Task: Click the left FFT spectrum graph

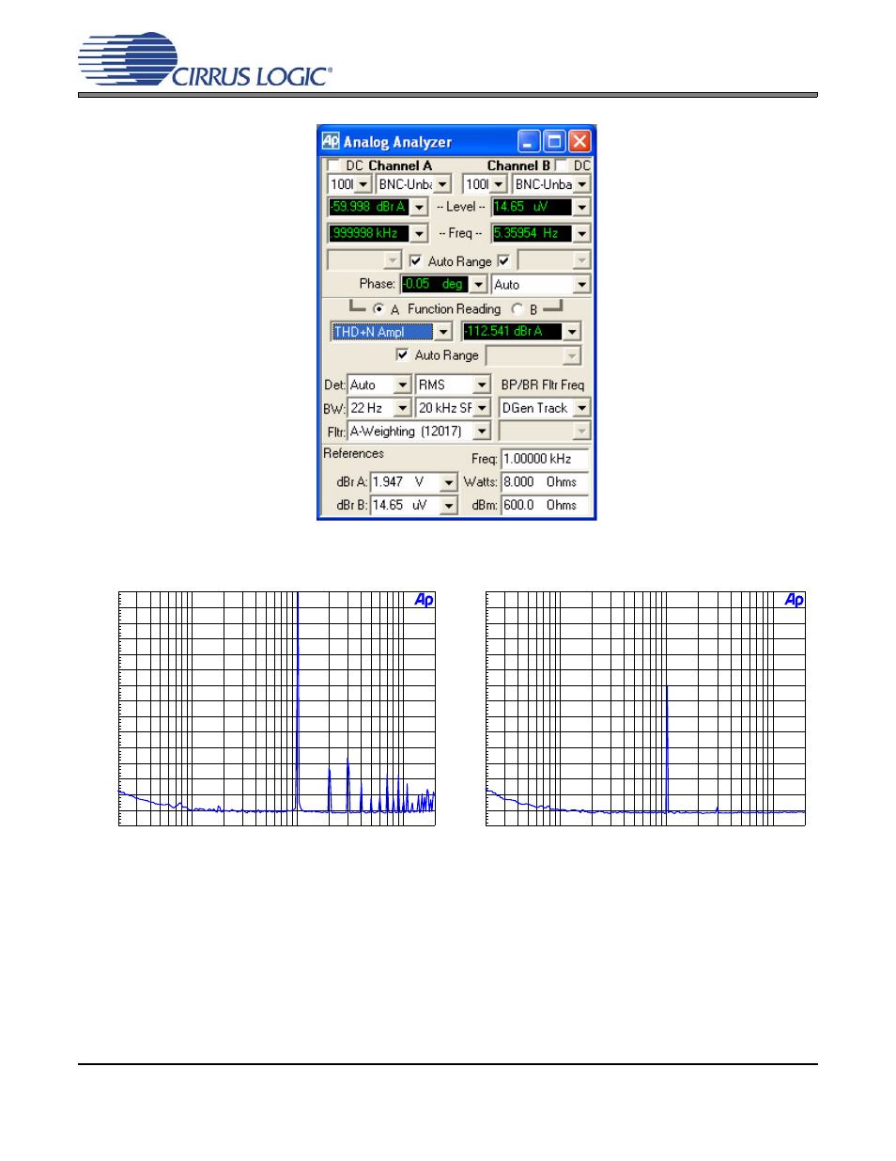Action: [x=277, y=709]
